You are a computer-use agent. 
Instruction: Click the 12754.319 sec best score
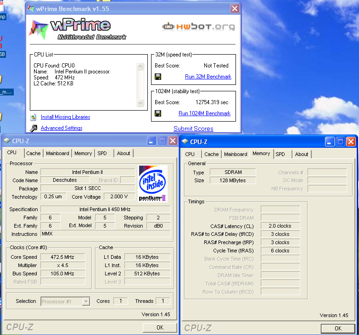tap(212, 102)
